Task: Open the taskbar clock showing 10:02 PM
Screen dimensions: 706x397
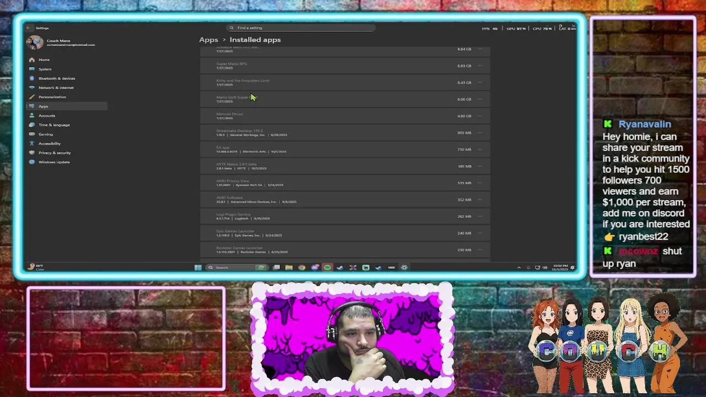Action: 560,267
